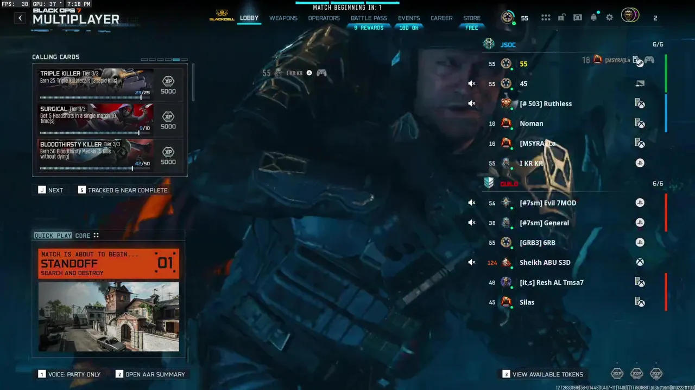The width and height of the screenshot is (695, 390).
Task: Click the first double XP token icon
Action: 617,374
